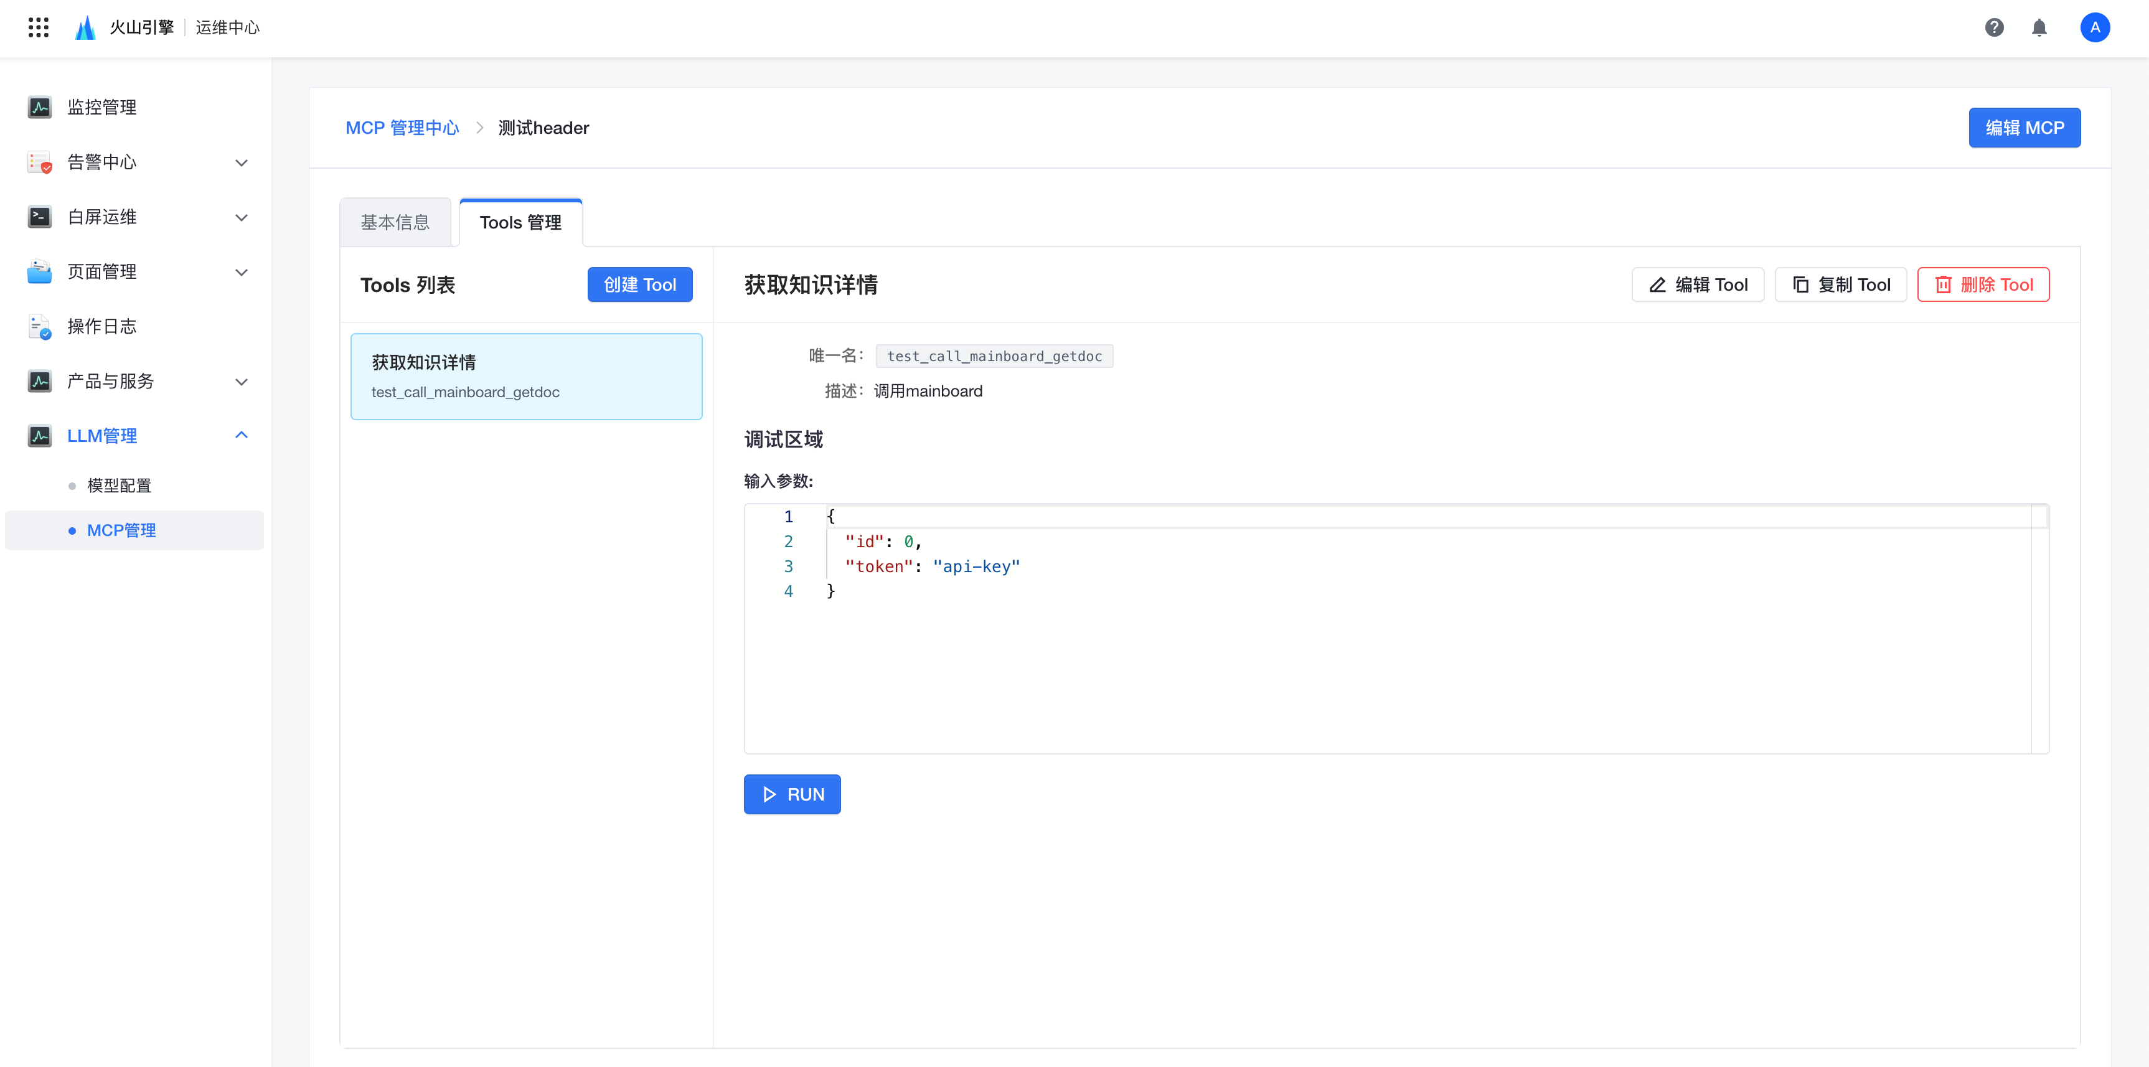Expand the 产品与服务 menu chevron

click(241, 382)
